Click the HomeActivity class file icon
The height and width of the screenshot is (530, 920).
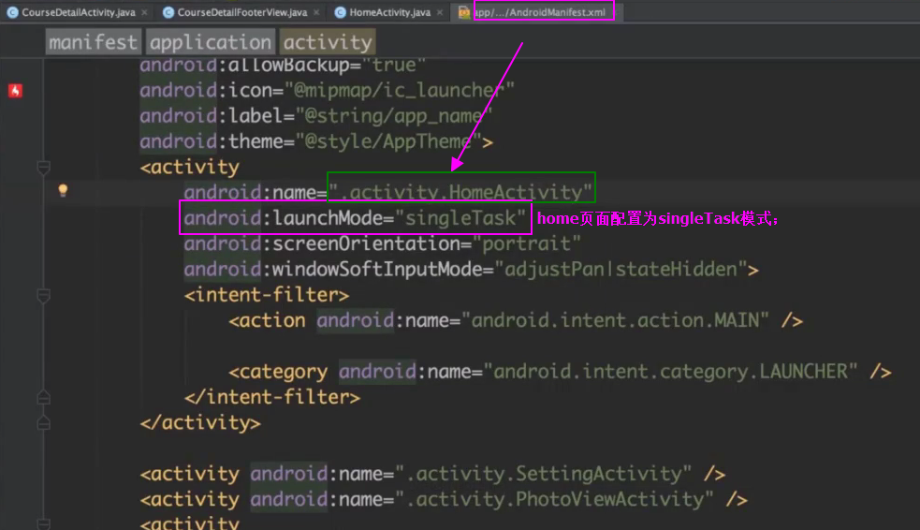340,12
